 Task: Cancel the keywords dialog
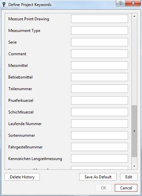coord(126,188)
